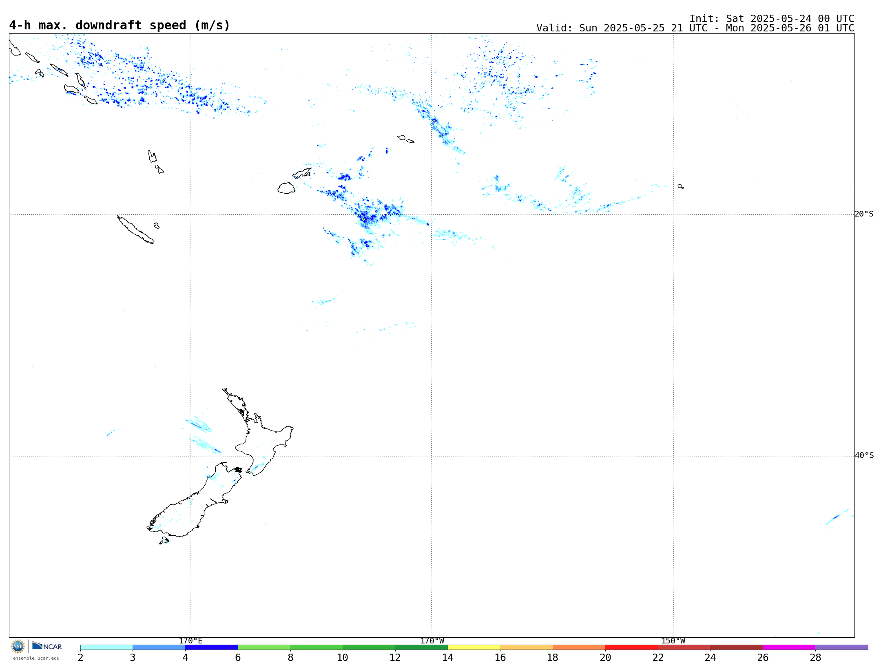Click the magenta 26-28 colorbar segment
Viewport: 881px width, 663px height.
click(x=789, y=648)
